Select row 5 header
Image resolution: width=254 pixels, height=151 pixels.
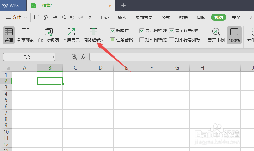point(6,100)
